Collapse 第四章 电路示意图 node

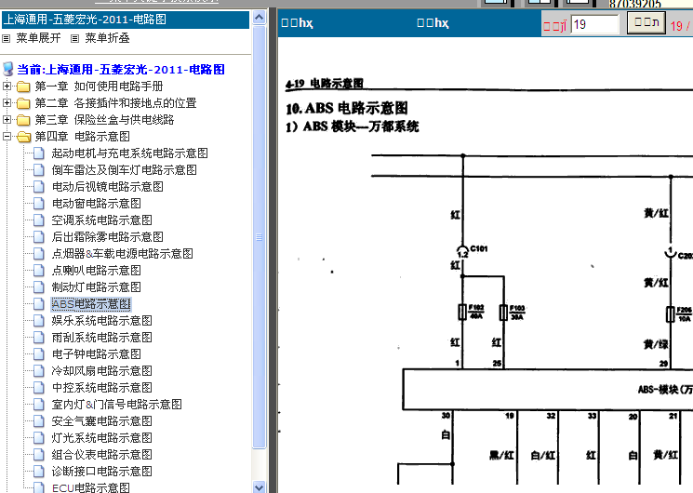click(x=7, y=136)
